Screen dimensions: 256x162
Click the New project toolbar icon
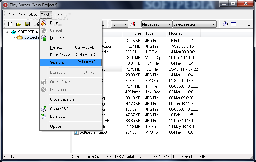pyautogui.click(x=10, y=24)
